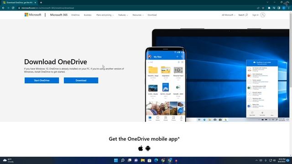Image resolution: width=292 pixels, height=164 pixels.
Task: Close the Download OneDrive browser tab
Action: (35, 3)
